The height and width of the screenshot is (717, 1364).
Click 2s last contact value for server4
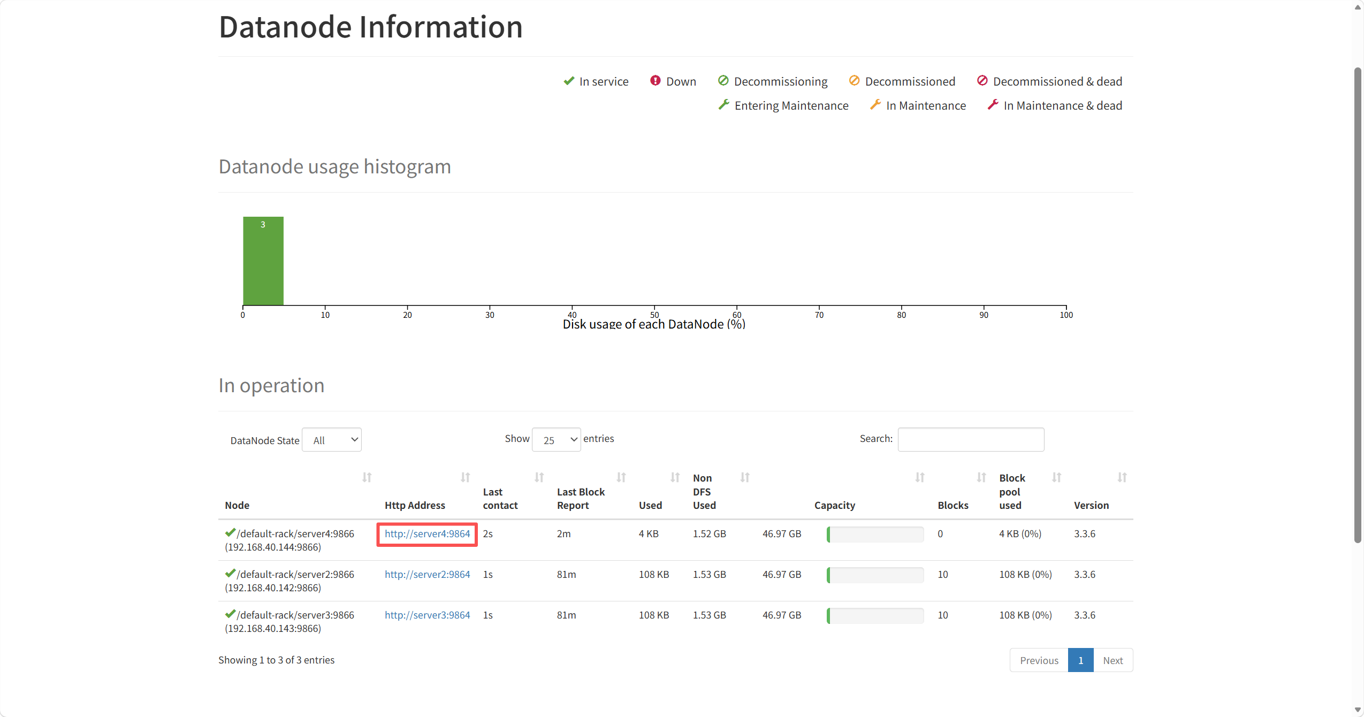point(487,534)
